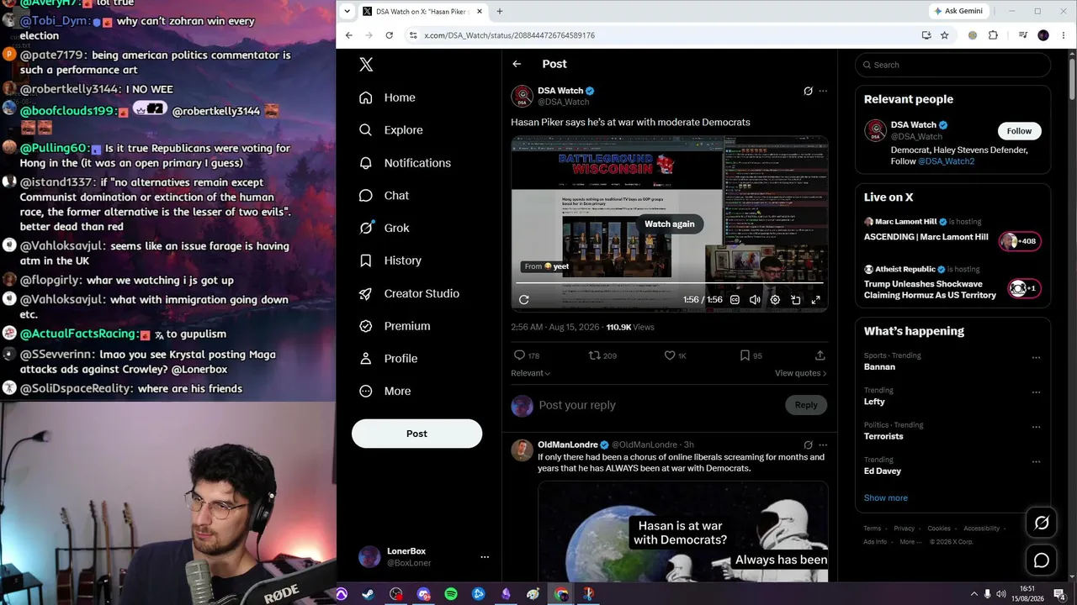Replay the video with the restart icon

[x=524, y=300]
